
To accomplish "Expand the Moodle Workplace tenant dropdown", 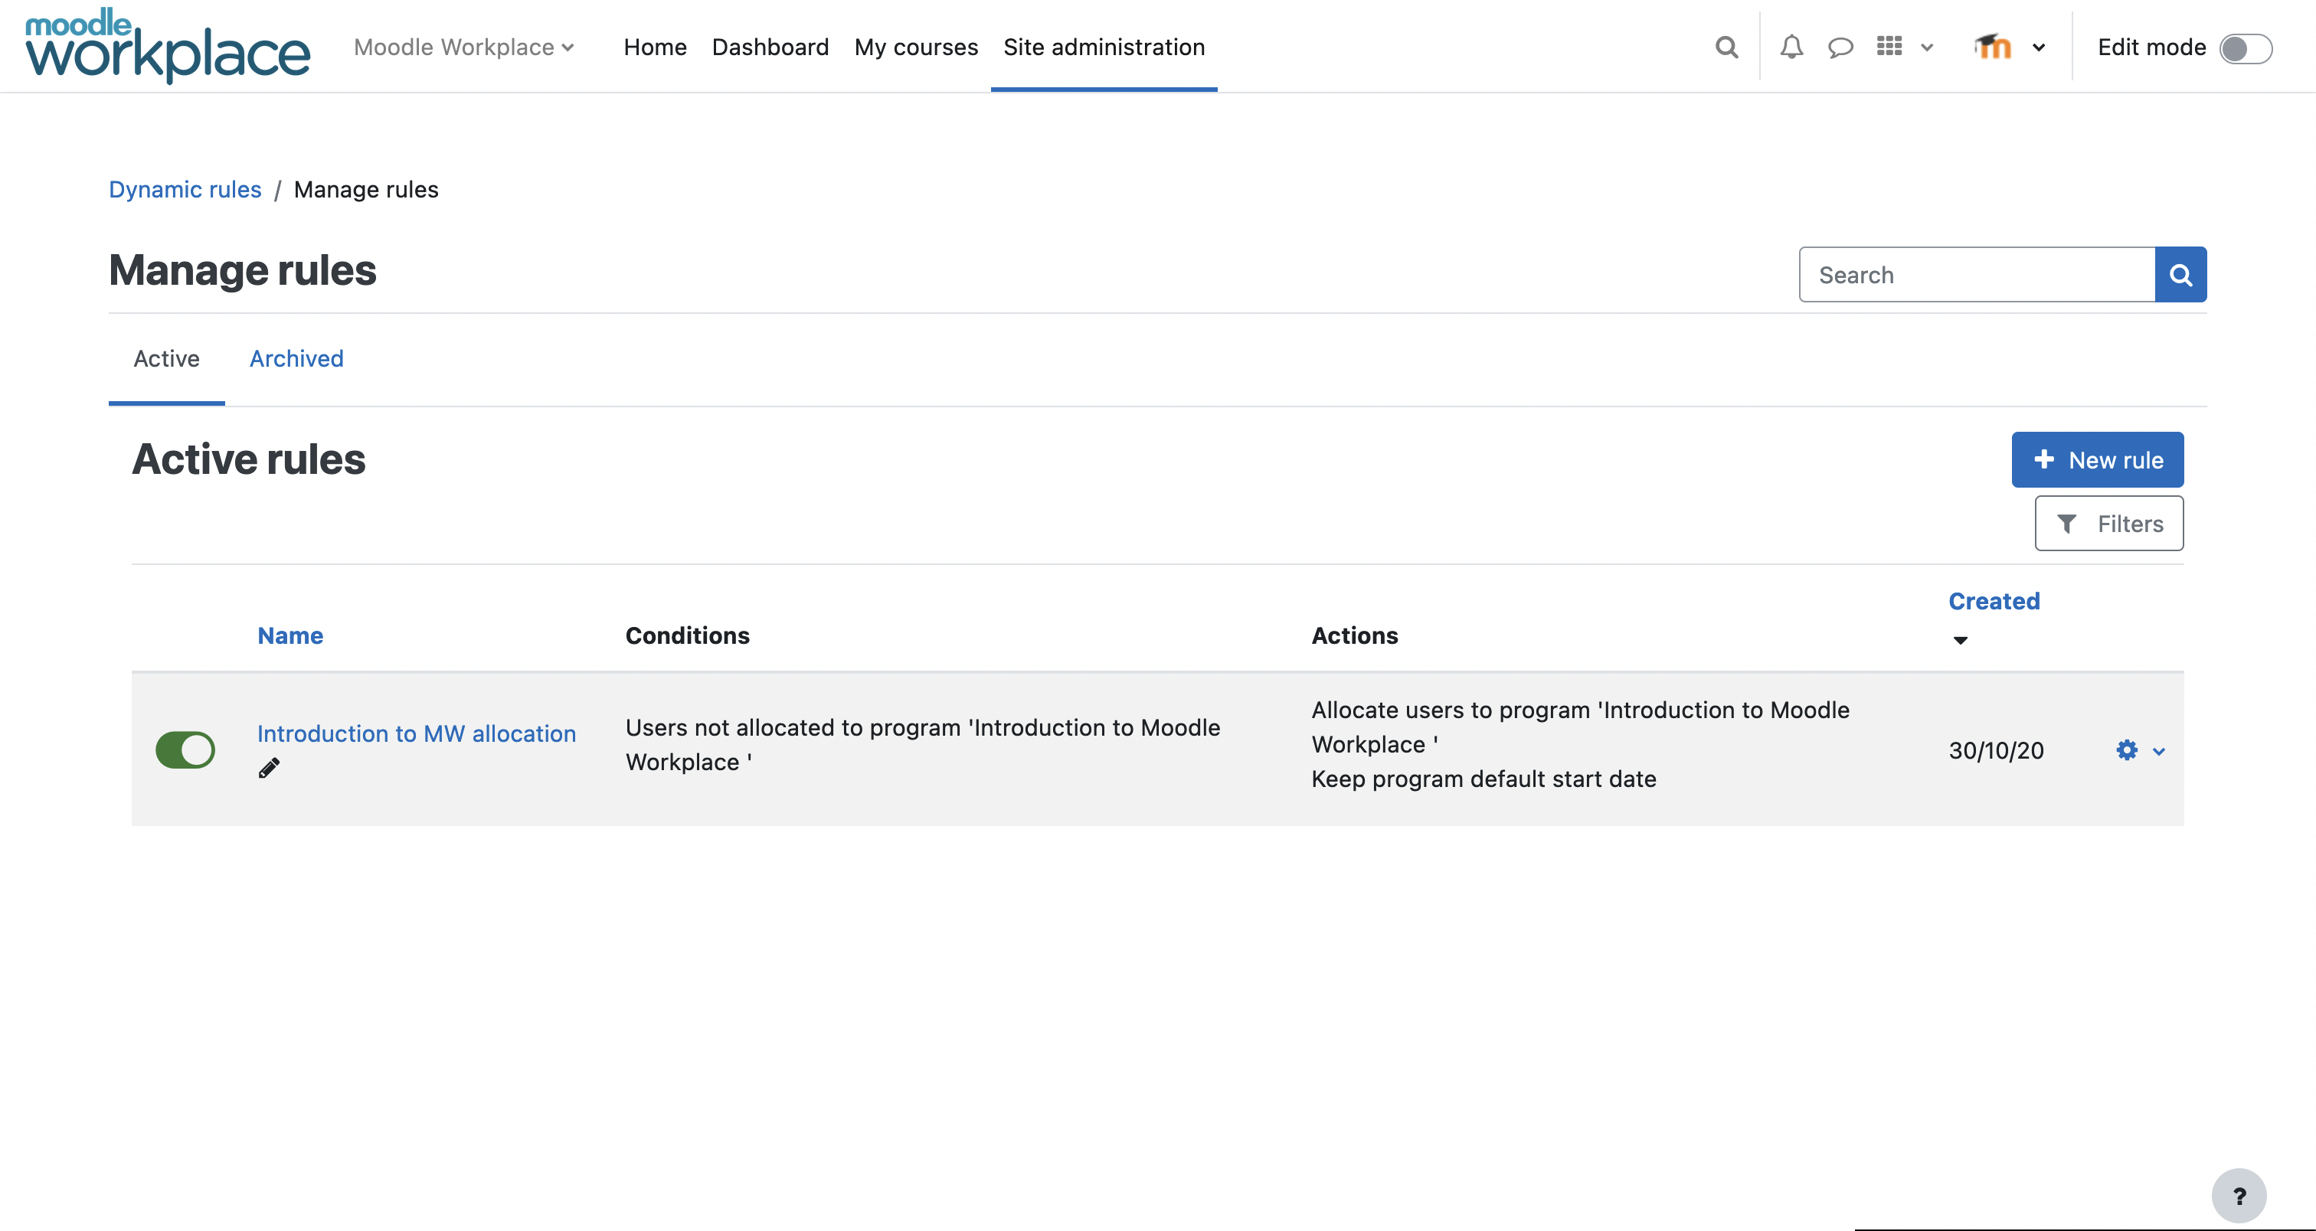I will (x=464, y=47).
